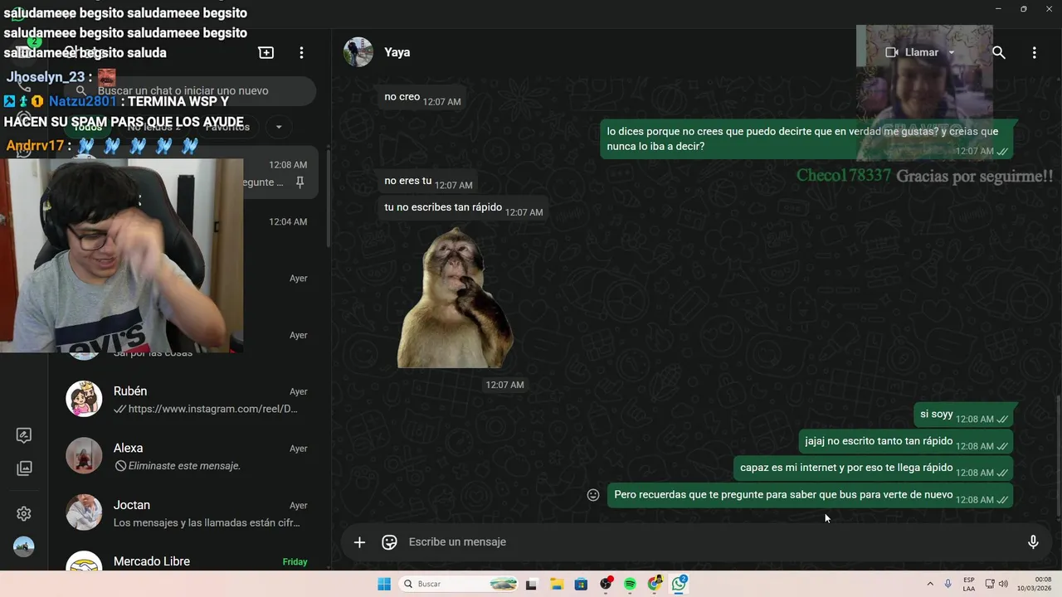React to the 'Pero recuerdas' message with emoji
This screenshot has width=1062, height=597.
point(593,495)
